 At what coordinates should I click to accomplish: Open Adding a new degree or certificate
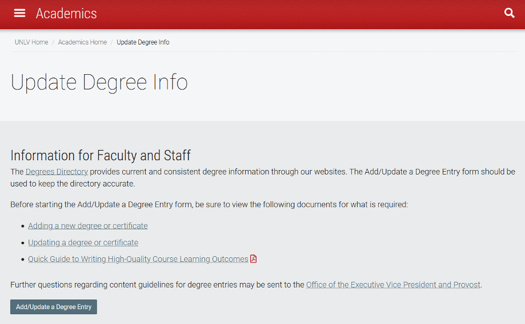(88, 226)
